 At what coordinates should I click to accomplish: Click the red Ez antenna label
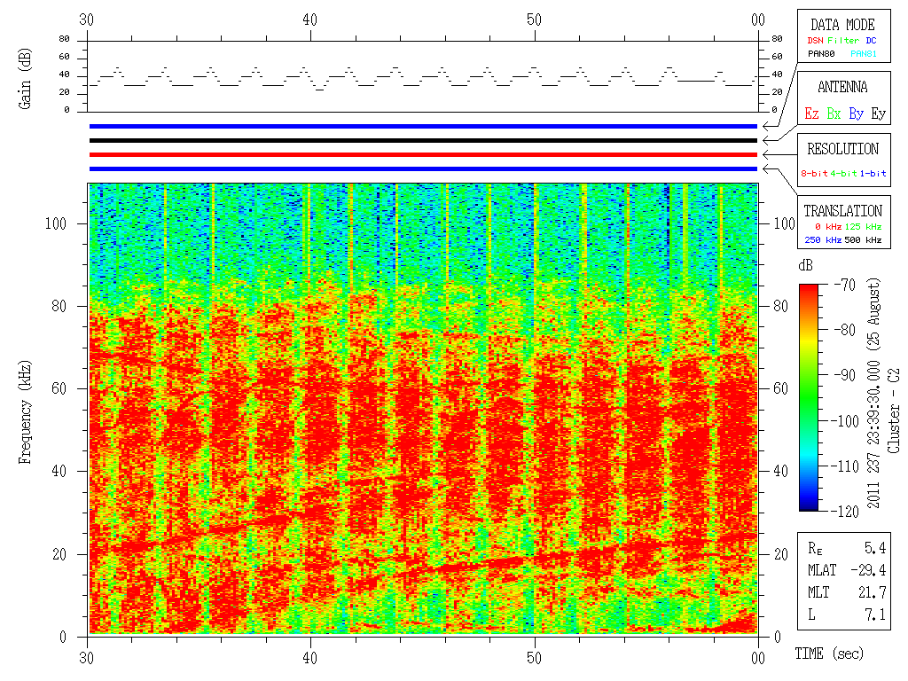(811, 113)
